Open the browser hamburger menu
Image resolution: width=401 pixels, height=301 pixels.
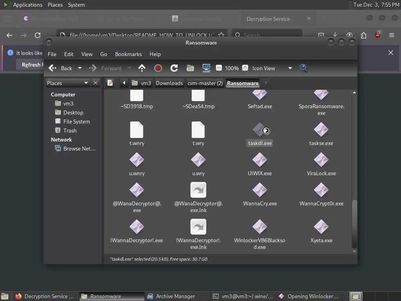coord(391,35)
